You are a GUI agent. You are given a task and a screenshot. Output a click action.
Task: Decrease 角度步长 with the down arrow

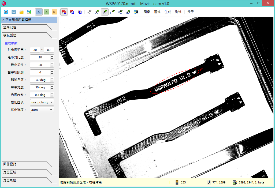pyautogui.click(x=52, y=96)
